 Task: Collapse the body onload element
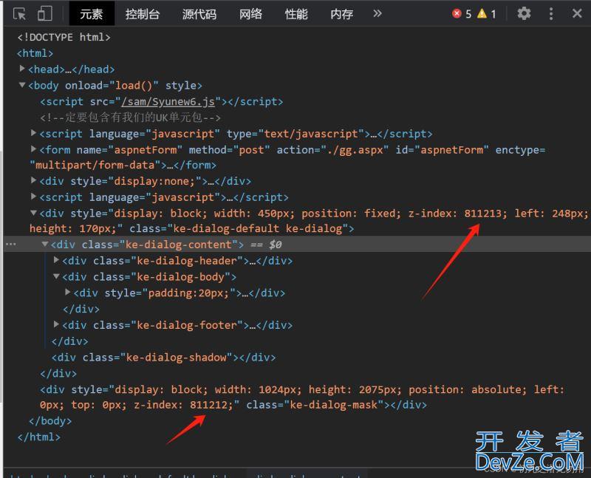pyautogui.click(x=22, y=85)
